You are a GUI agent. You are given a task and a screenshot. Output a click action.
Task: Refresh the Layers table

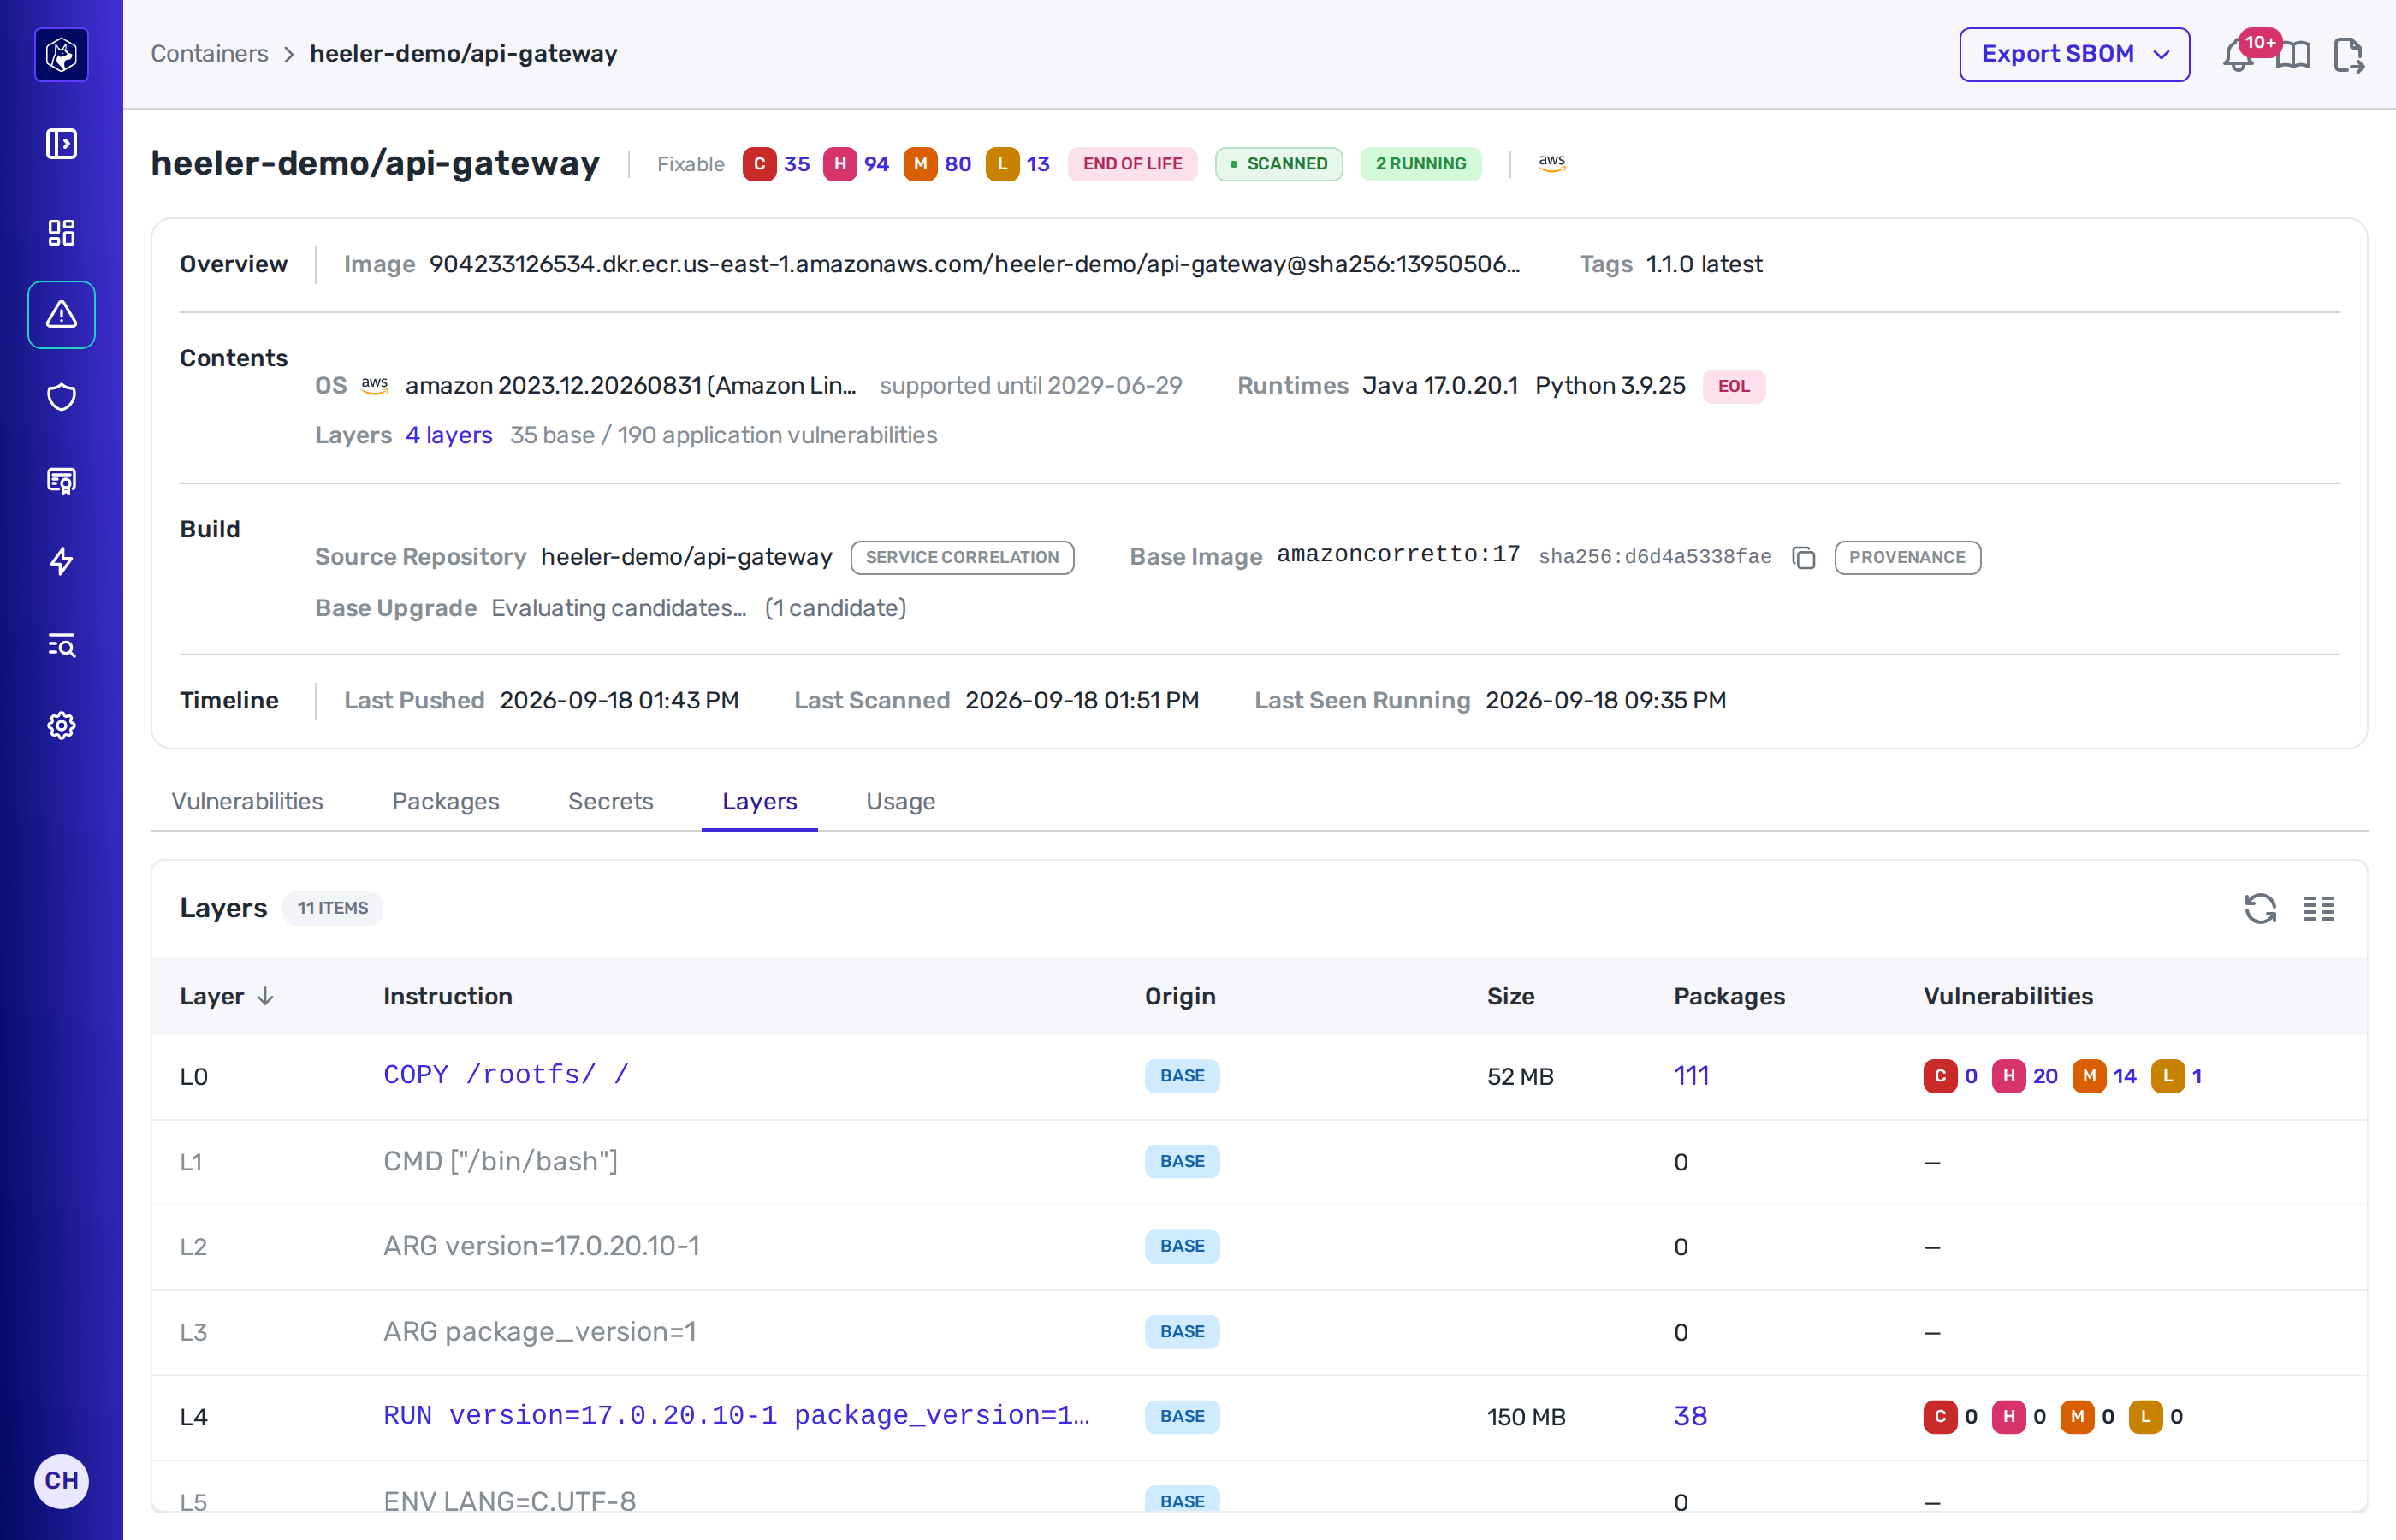[x=2261, y=908]
